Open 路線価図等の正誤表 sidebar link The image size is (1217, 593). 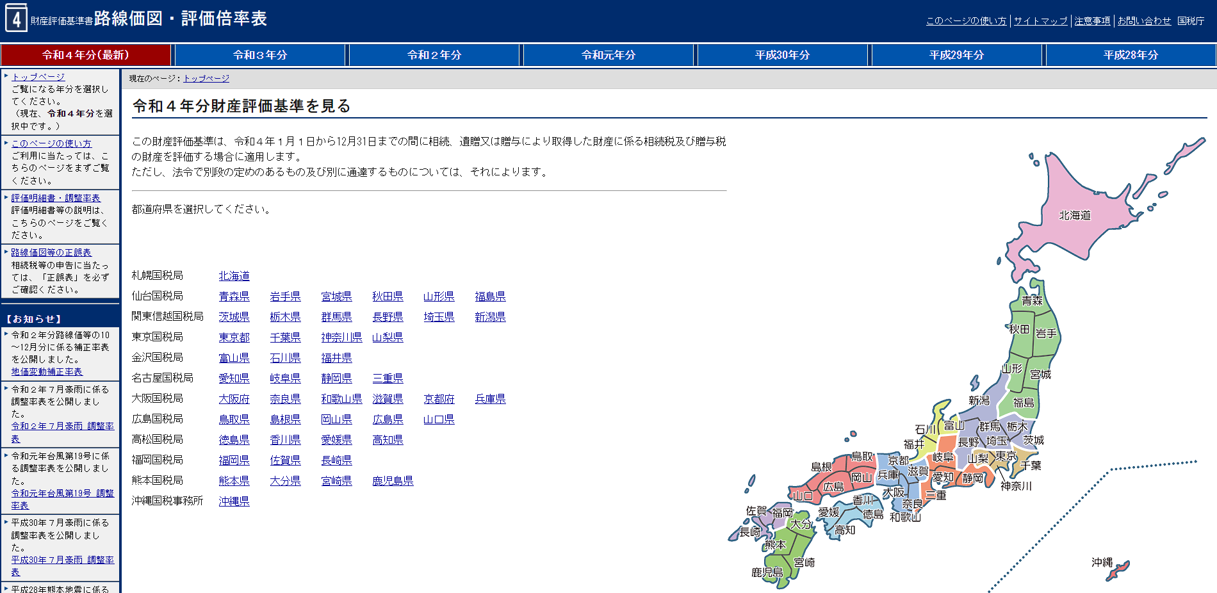[x=51, y=252]
